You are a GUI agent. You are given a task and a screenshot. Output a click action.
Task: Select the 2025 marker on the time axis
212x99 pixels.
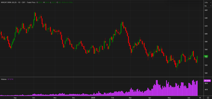click(x=93, y=98)
